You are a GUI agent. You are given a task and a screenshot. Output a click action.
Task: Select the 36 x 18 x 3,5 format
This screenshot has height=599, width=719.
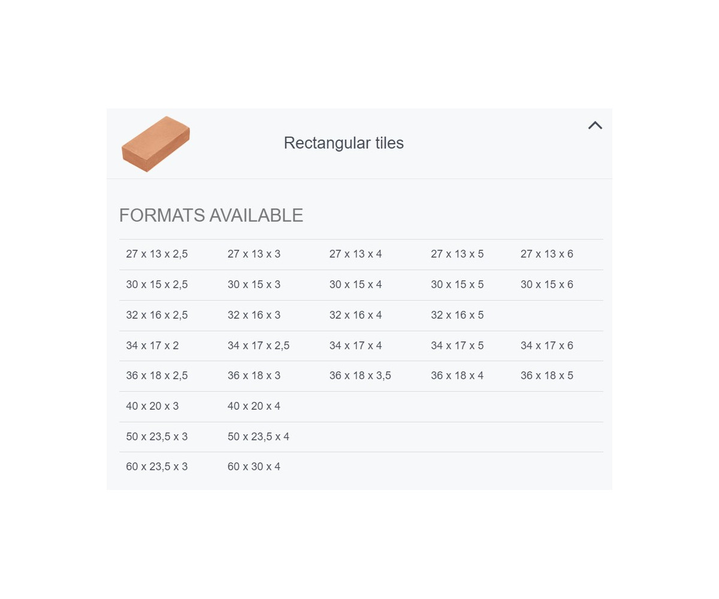click(x=360, y=376)
